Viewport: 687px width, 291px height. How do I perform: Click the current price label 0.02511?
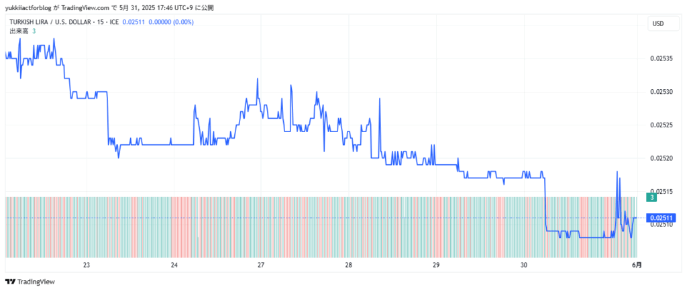[x=661, y=218]
